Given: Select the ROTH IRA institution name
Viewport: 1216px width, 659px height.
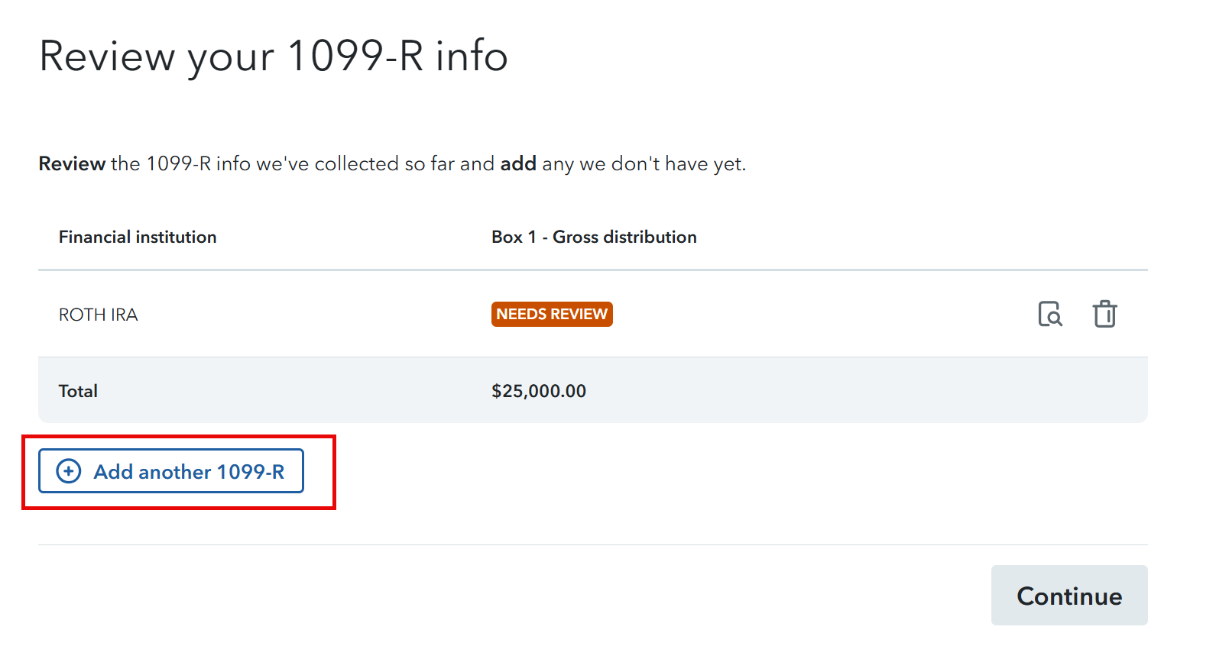Looking at the screenshot, I should pos(98,315).
